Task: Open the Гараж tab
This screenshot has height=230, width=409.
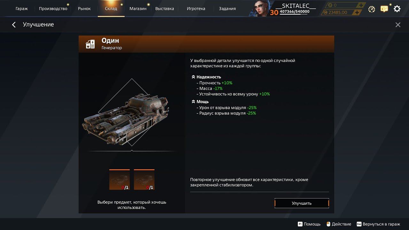Action: point(22,9)
